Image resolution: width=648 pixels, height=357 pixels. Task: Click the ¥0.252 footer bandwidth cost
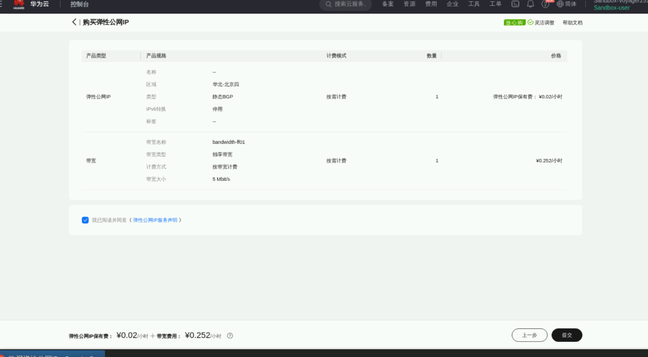click(x=198, y=335)
